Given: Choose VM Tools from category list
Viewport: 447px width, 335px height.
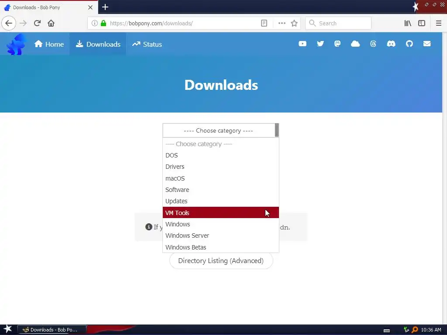Looking at the screenshot, I should pos(220,212).
